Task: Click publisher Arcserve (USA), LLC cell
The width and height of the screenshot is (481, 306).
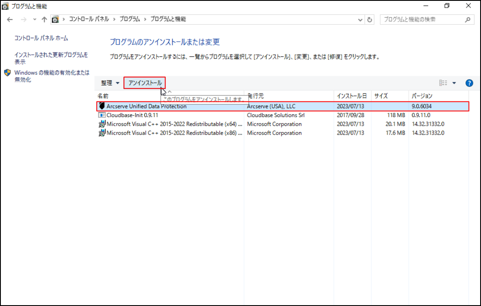Action: (x=271, y=107)
